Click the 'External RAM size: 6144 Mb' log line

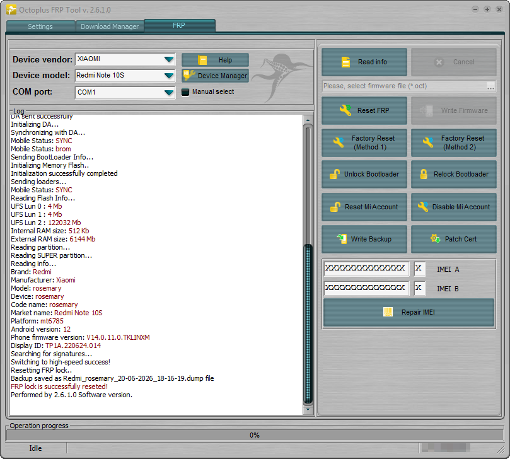point(53,239)
